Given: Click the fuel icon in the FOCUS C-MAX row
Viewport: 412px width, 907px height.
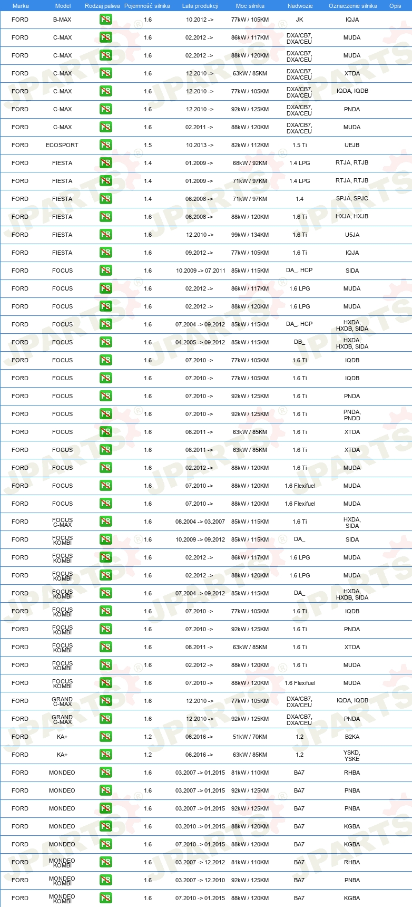Looking at the screenshot, I should pos(105,522).
